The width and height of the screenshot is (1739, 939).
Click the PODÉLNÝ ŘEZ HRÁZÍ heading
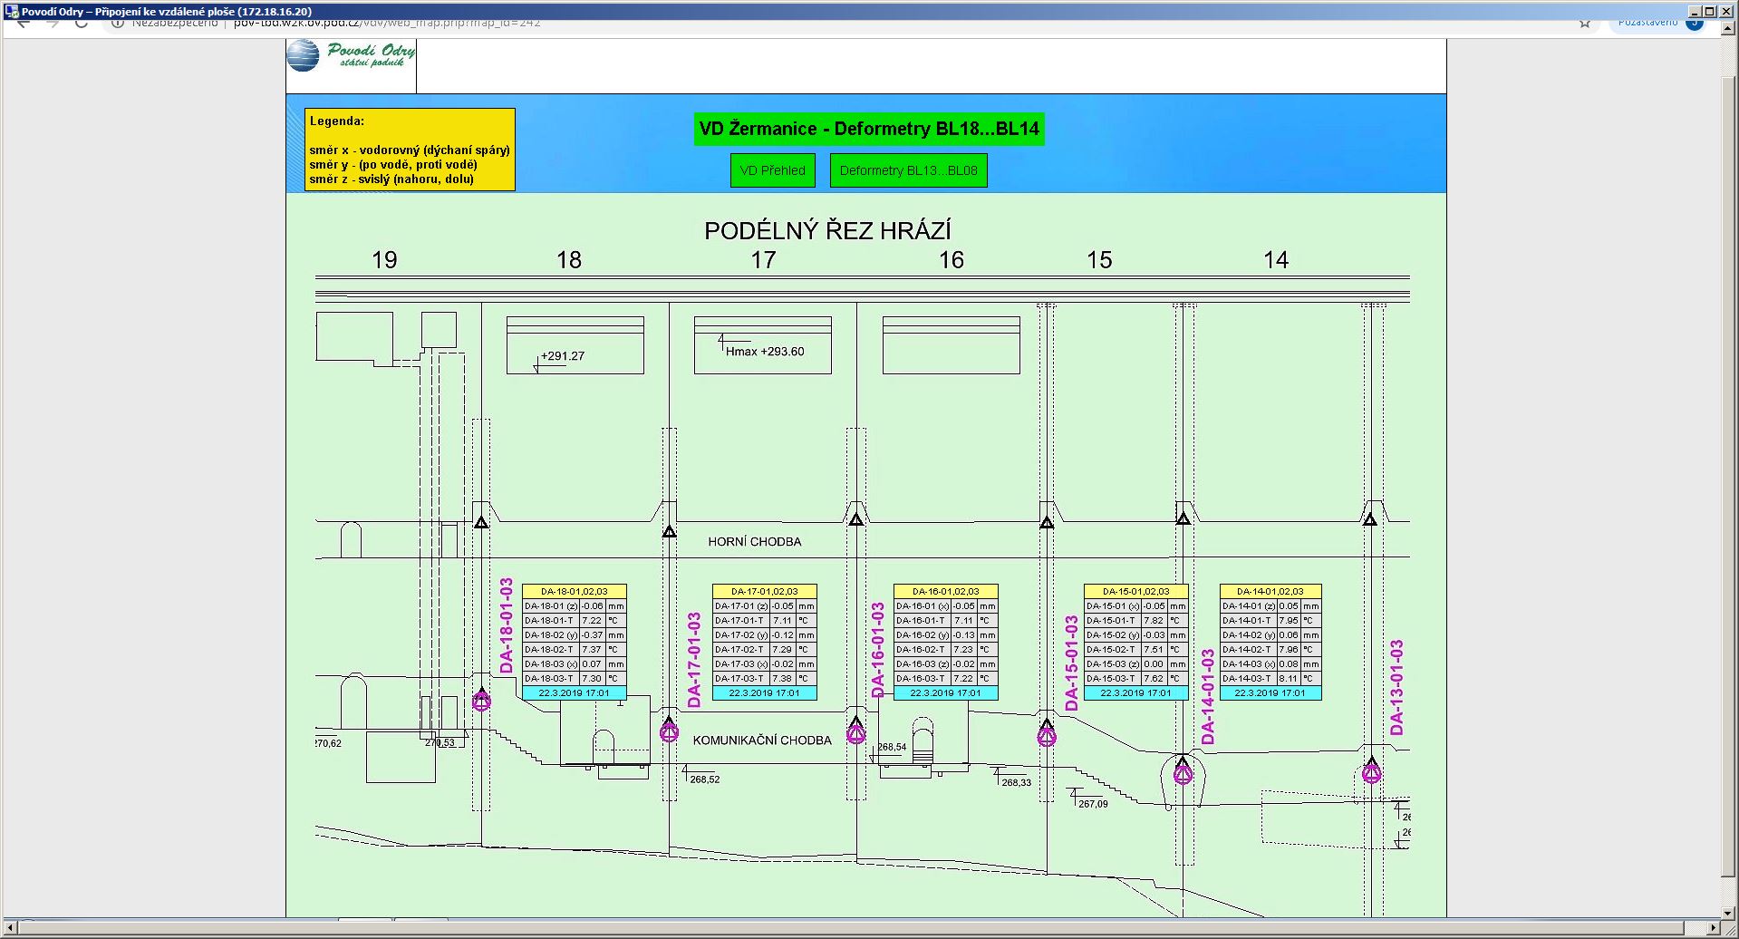click(x=828, y=231)
